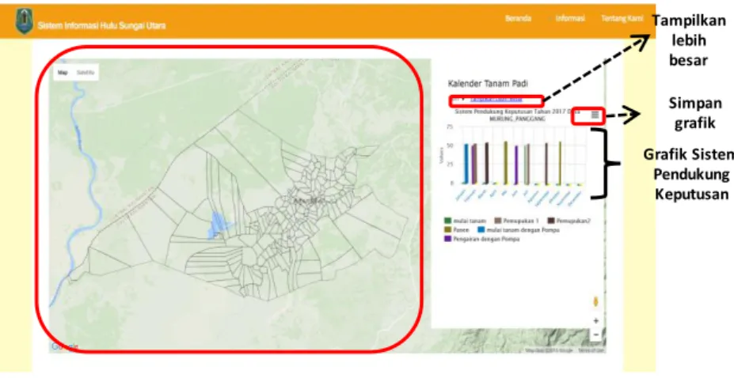734x378 pixels.
Task: Click the Hulu Sungai Utara crest logo
Action: pyautogui.click(x=24, y=21)
